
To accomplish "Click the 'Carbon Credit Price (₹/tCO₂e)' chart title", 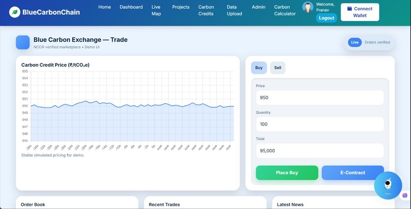I will pyautogui.click(x=55, y=65).
